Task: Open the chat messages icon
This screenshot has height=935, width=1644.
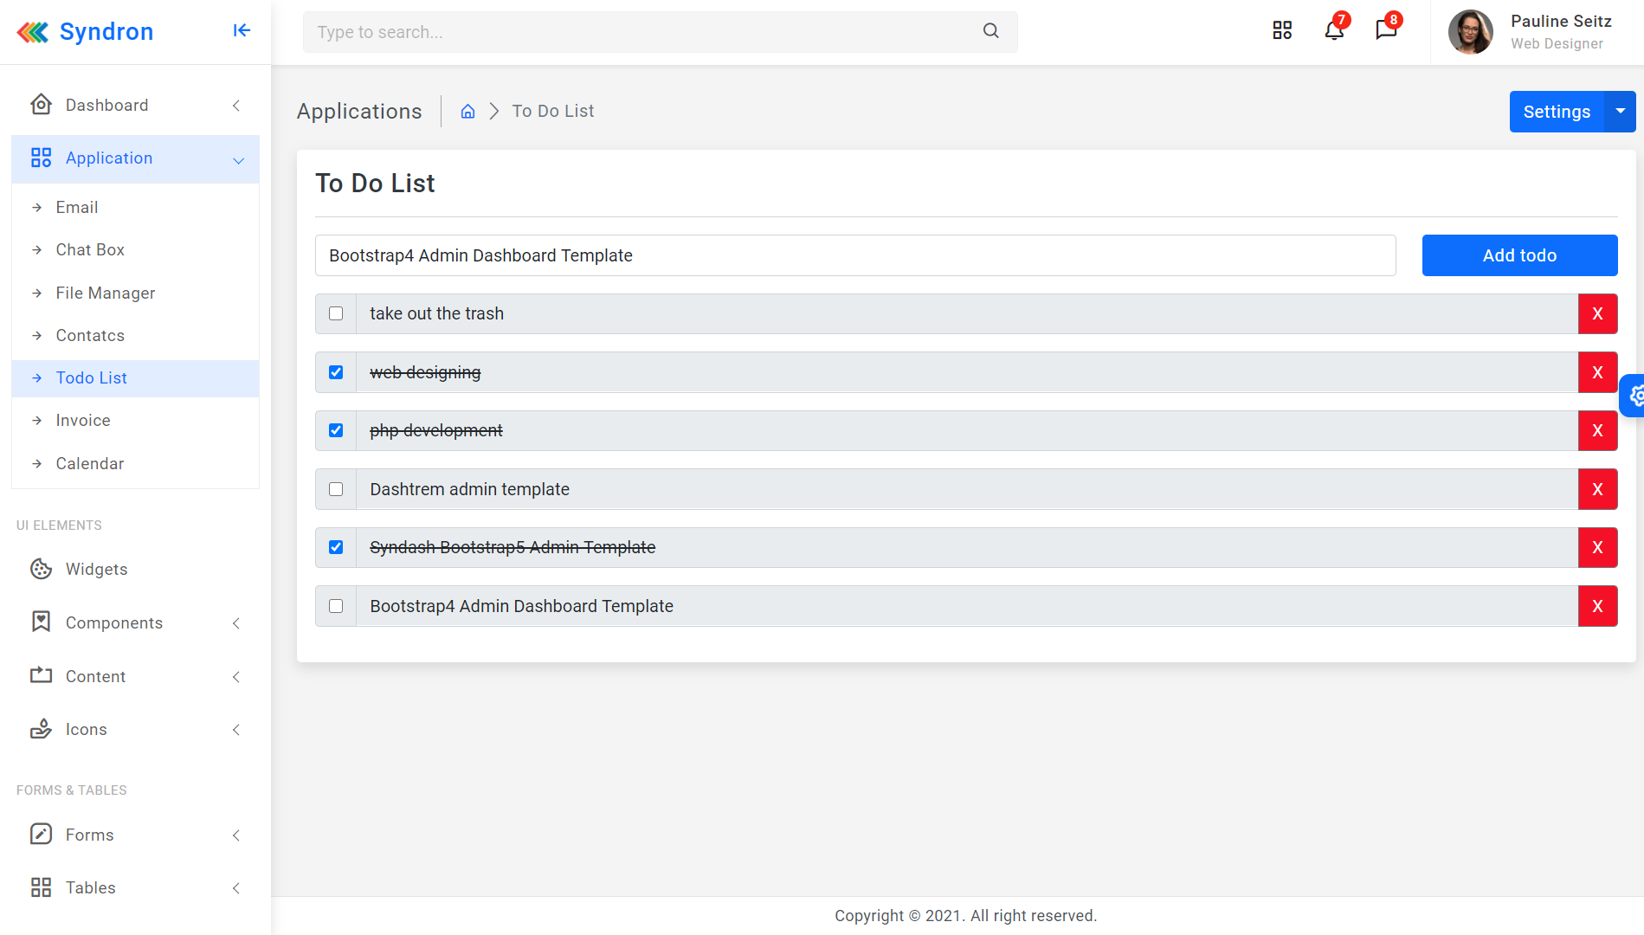Action: [x=1386, y=31]
